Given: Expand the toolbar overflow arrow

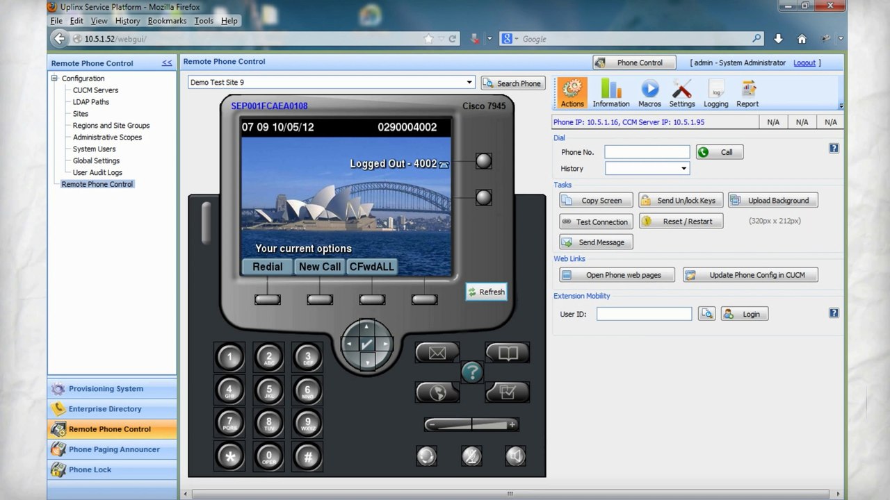Looking at the screenshot, I should click(x=841, y=106).
